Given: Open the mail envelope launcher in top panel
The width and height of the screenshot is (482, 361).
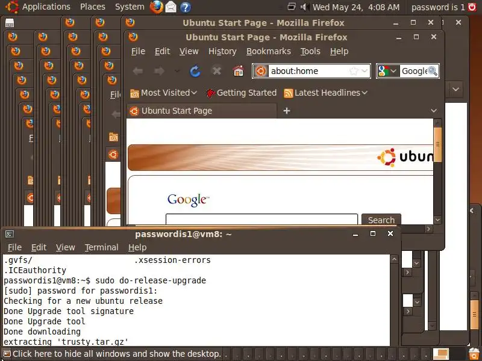Looking at the screenshot, I should tap(171, 7).
